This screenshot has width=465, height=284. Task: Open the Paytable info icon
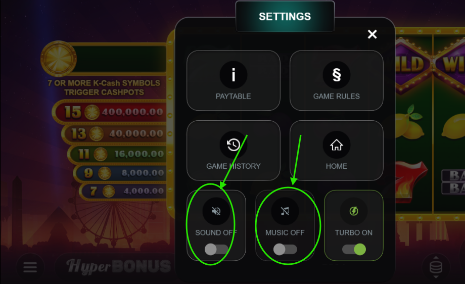[x=234, y=75]
